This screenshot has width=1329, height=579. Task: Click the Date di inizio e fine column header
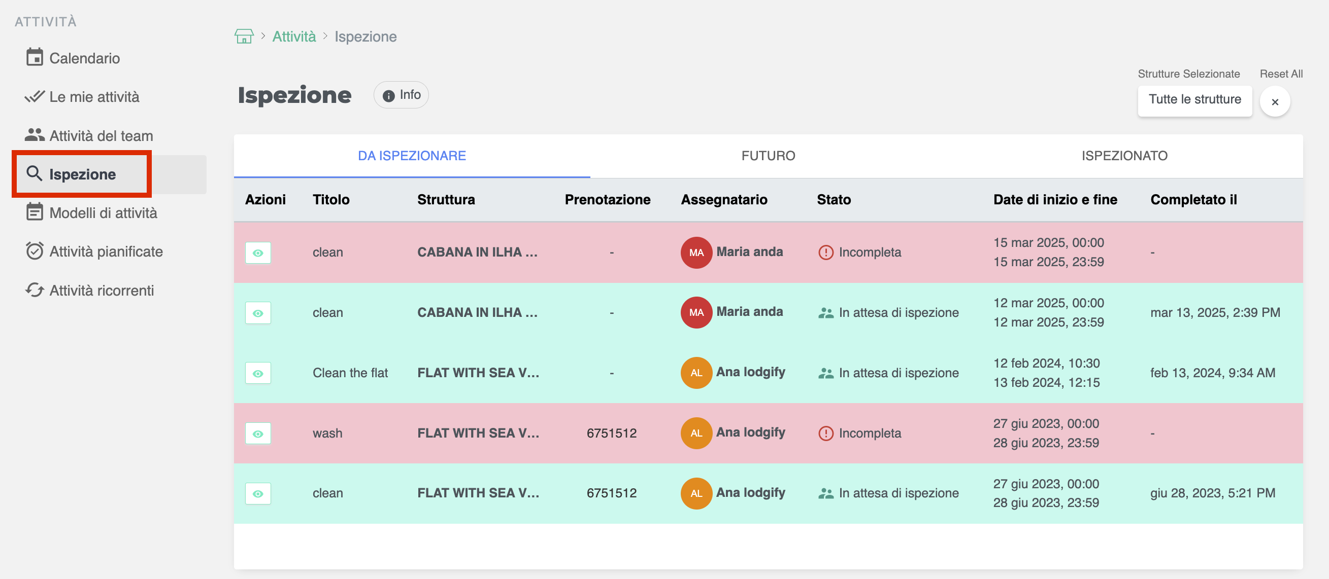pyautogui.click(x=1055, y=200)
